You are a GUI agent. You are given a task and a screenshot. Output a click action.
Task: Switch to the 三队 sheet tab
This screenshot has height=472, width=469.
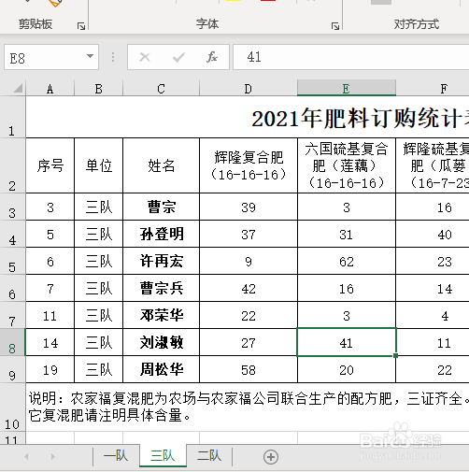163,456
